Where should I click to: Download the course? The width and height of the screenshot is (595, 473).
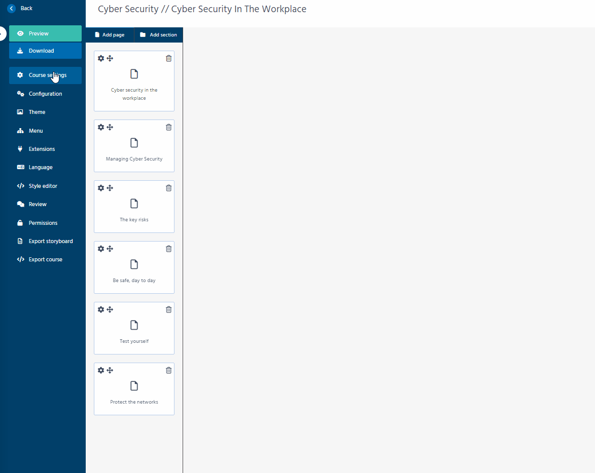coord(45,51)
